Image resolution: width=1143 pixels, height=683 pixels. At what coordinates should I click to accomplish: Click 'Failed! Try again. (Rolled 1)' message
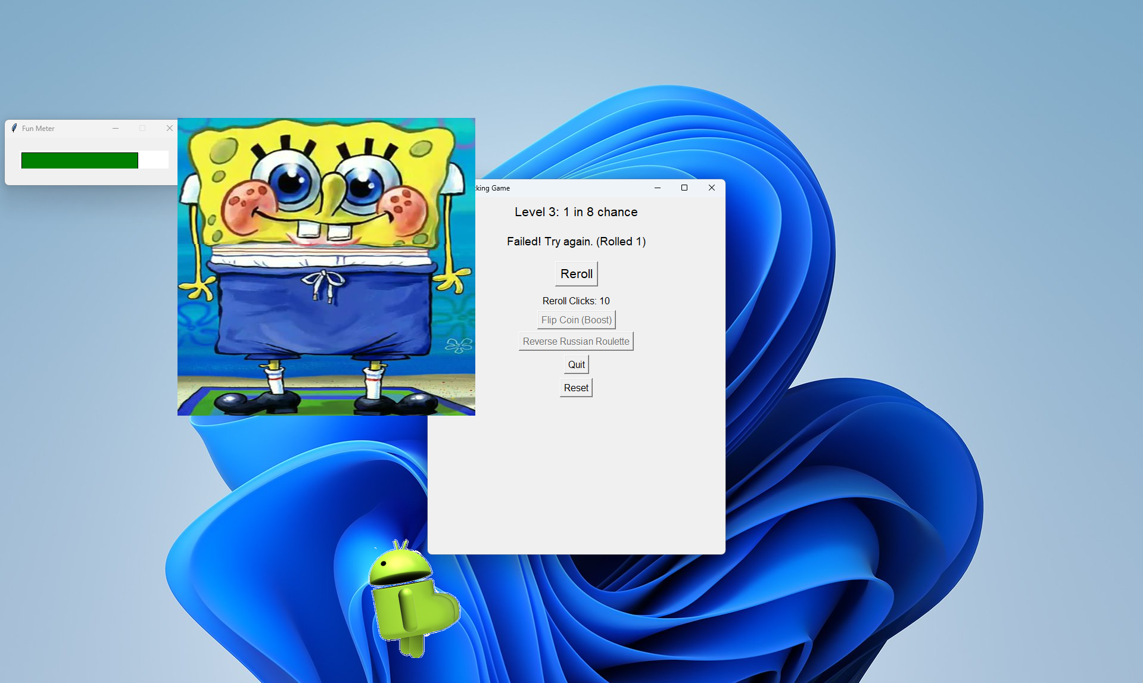coord(576,241)
